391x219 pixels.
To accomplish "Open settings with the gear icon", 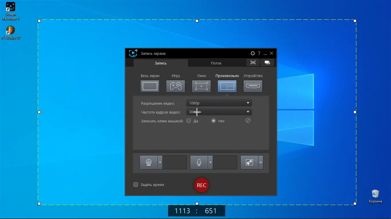I will point(252,53).
